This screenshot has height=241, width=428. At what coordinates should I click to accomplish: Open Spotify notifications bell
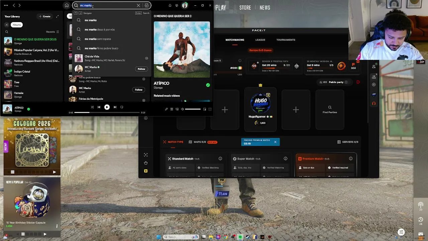(x=170, y=5)
